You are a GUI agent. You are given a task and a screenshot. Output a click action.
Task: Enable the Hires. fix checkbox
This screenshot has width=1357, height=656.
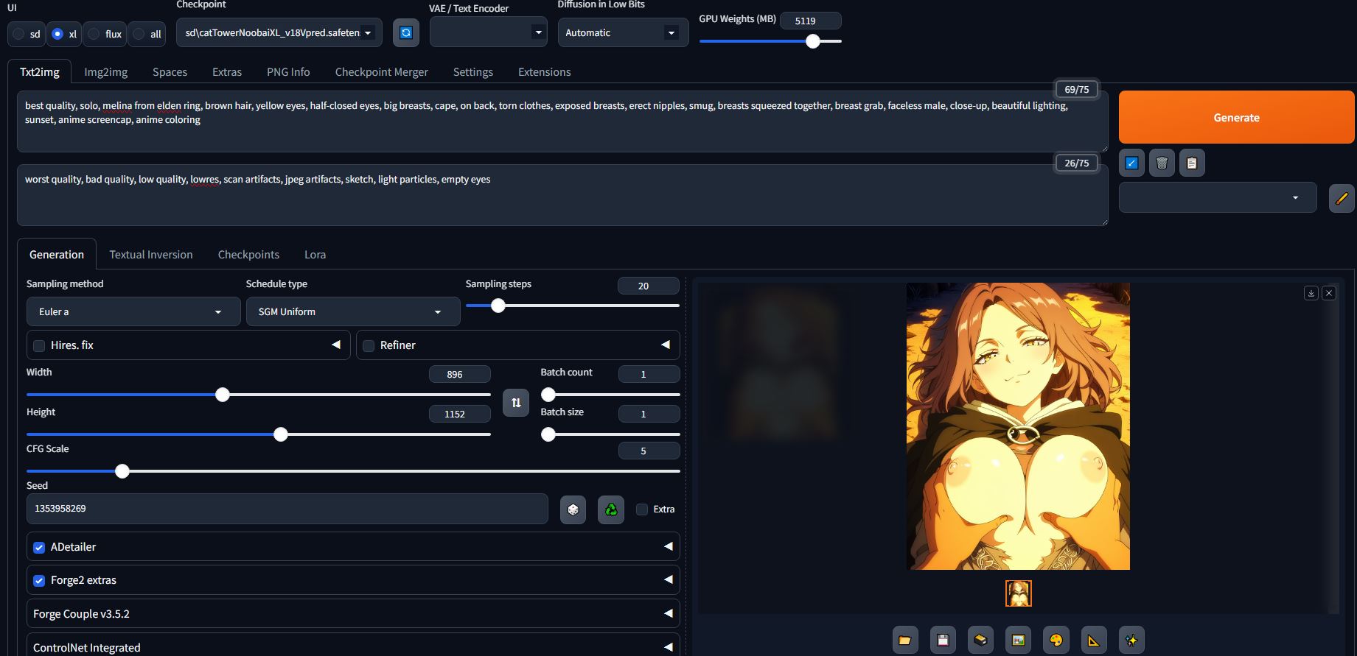[x=39, y=345]
